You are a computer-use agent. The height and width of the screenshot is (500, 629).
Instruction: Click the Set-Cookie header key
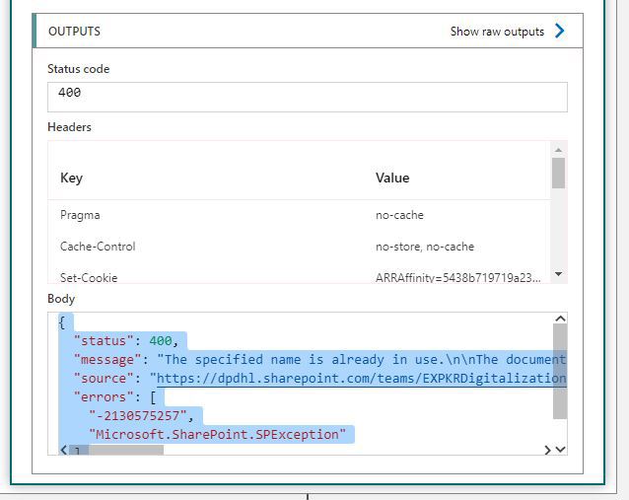coord(89,278)
